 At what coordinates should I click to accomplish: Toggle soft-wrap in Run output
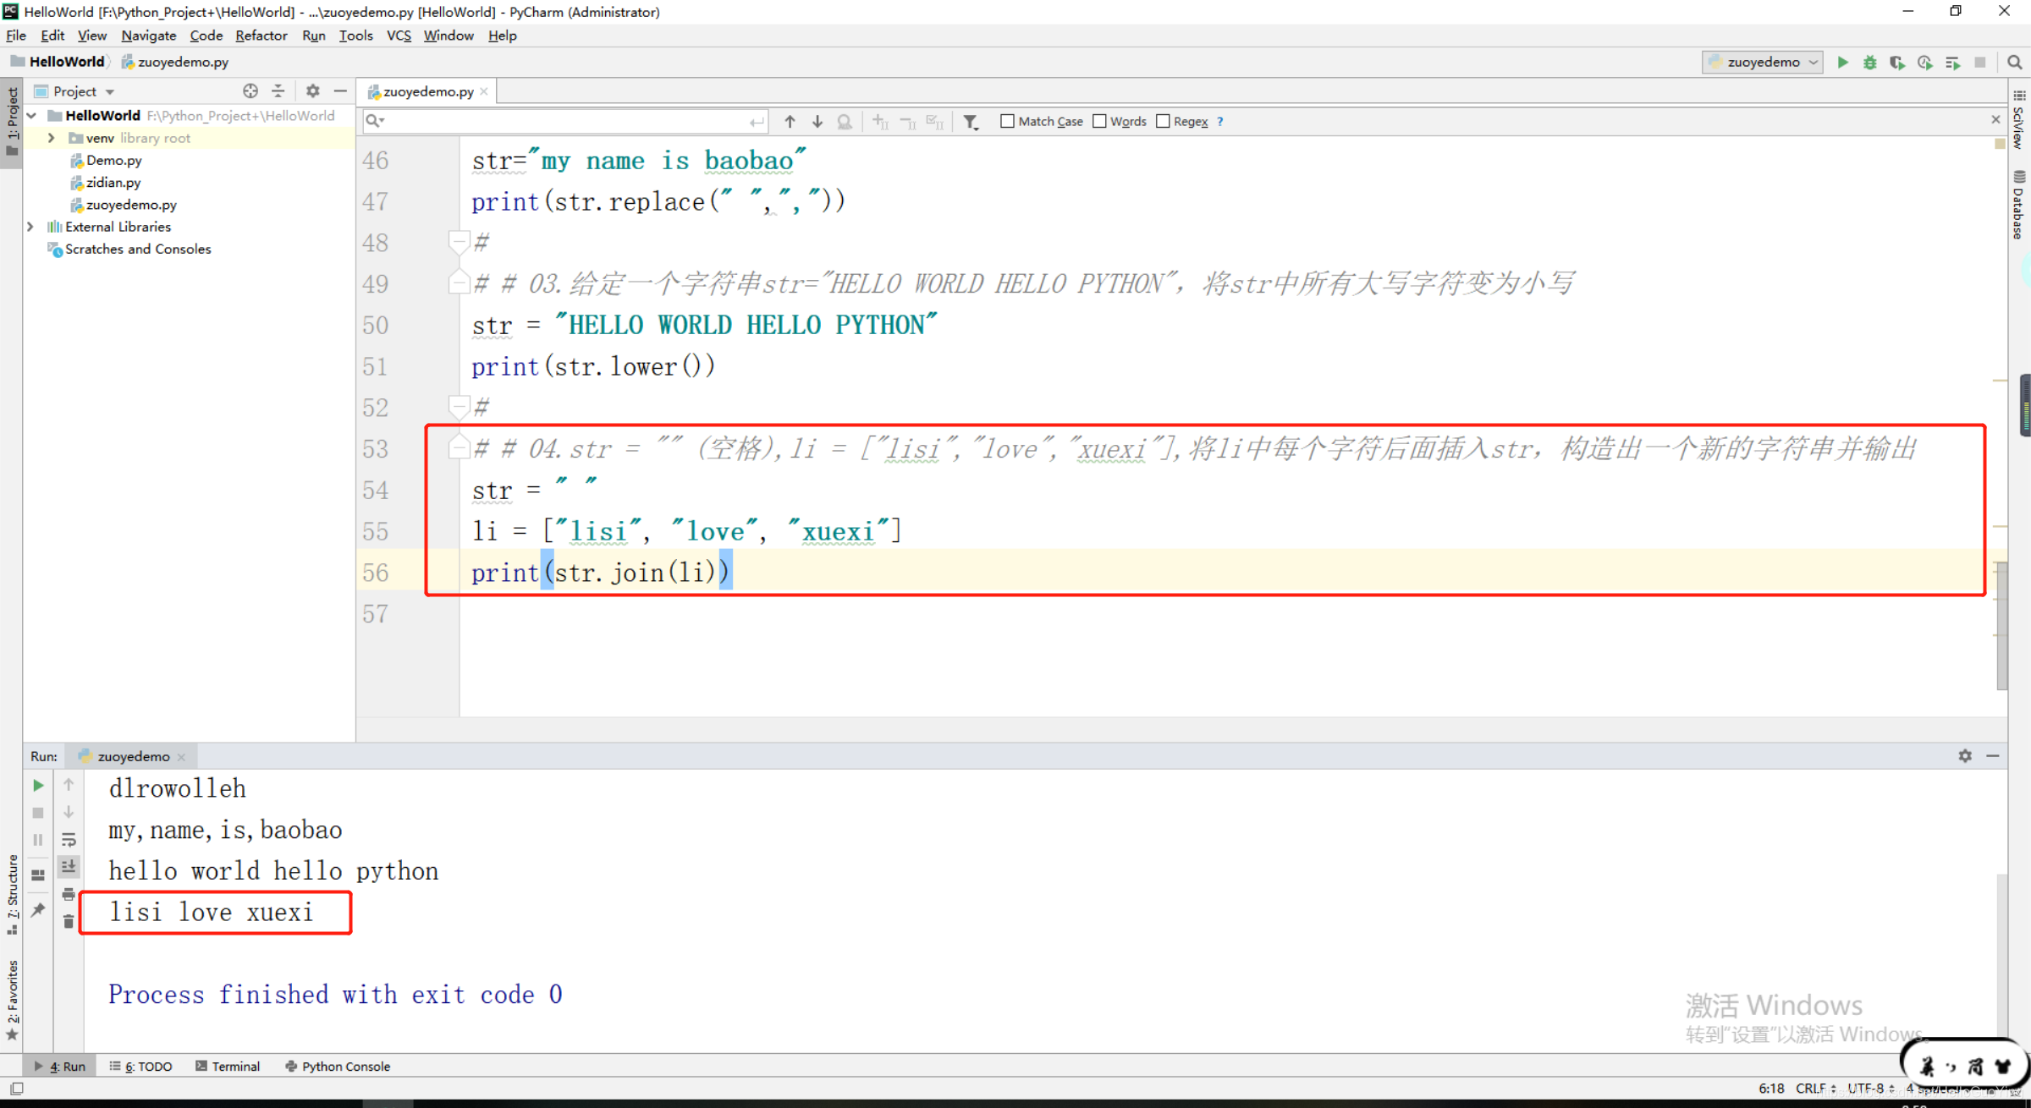pos(69,839)
